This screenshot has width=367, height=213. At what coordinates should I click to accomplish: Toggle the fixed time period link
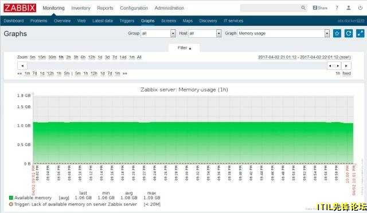(346, 73)
